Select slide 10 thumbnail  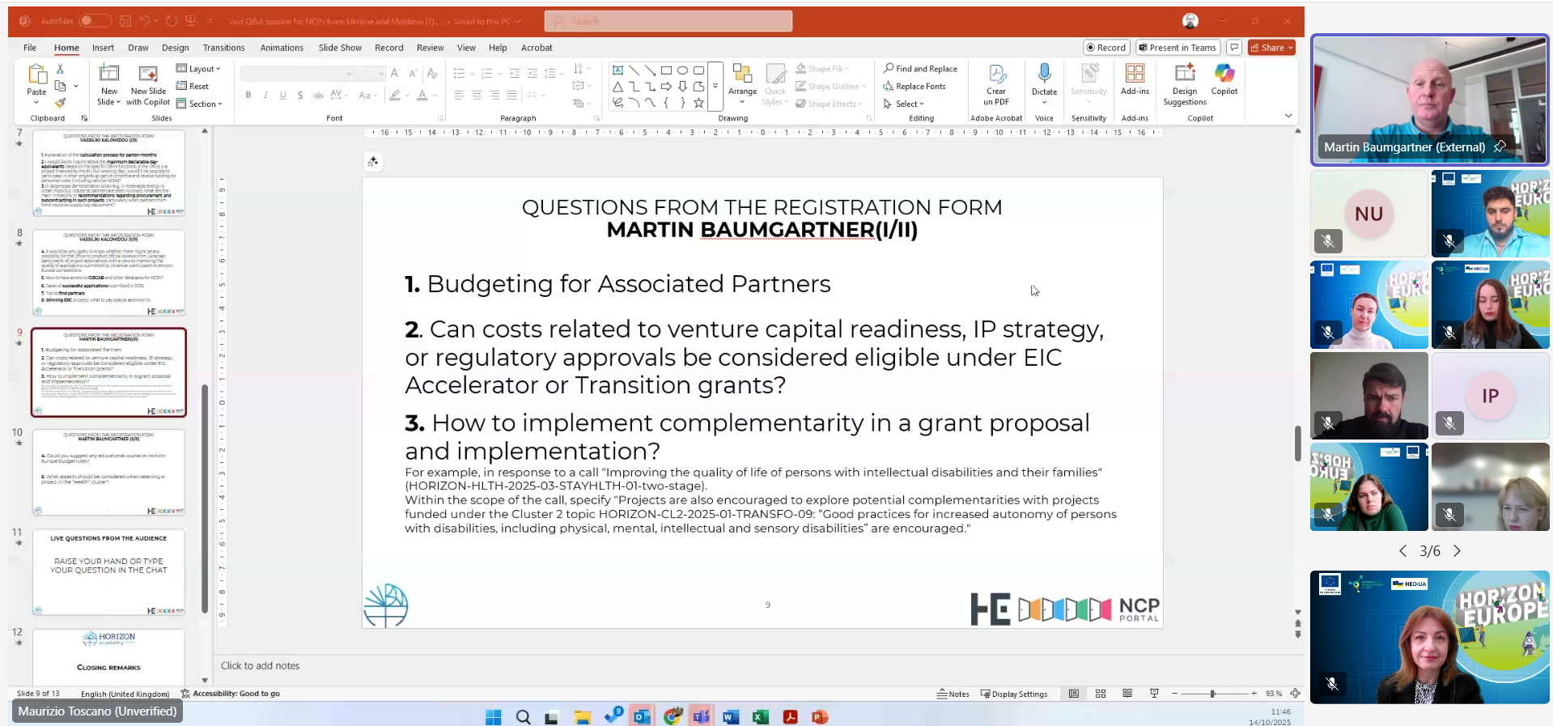point(108,472)
